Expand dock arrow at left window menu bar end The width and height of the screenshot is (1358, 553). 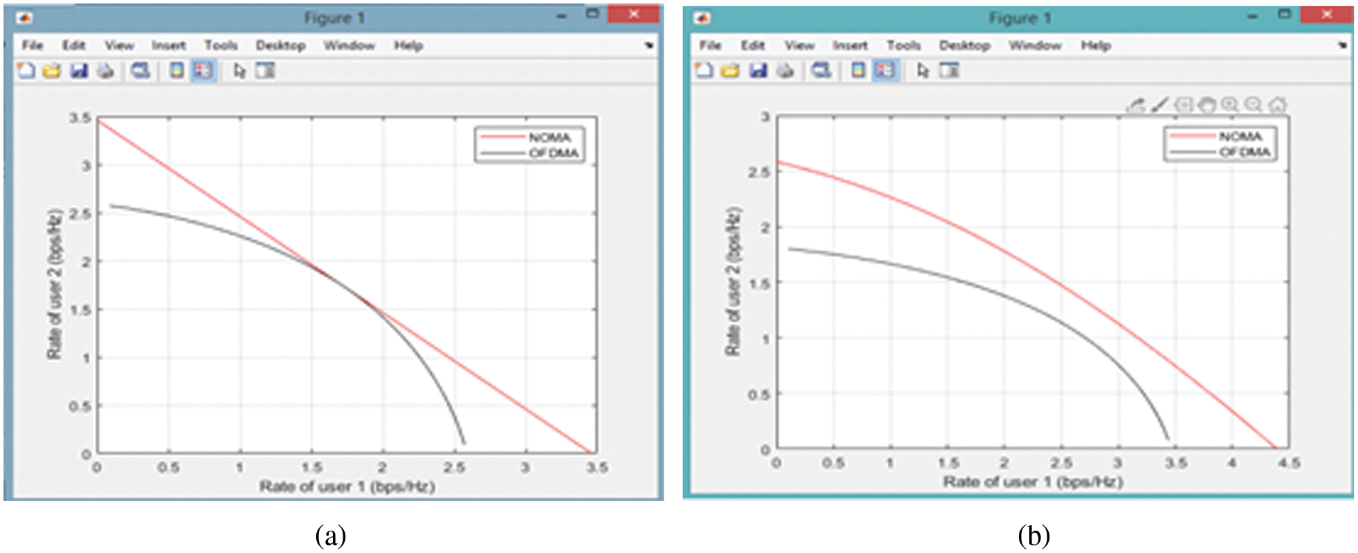point(648,46)
